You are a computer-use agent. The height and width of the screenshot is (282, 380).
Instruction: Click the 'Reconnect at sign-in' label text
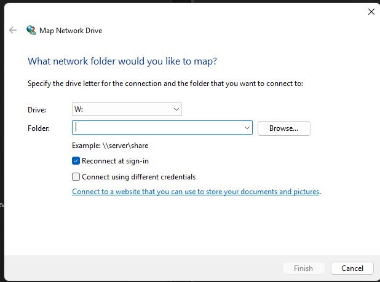click(x=115, y=161)
